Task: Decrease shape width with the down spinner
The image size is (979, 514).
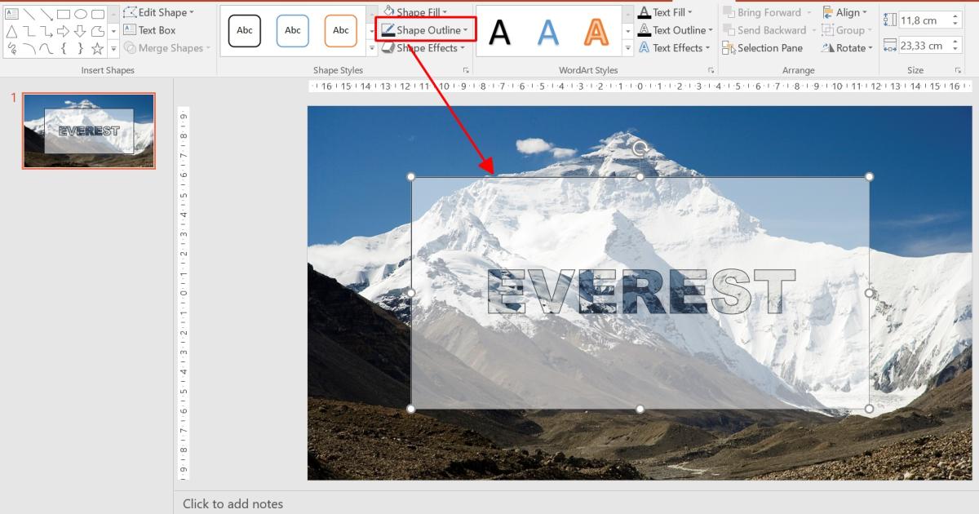Action: (x=957, y=50)
